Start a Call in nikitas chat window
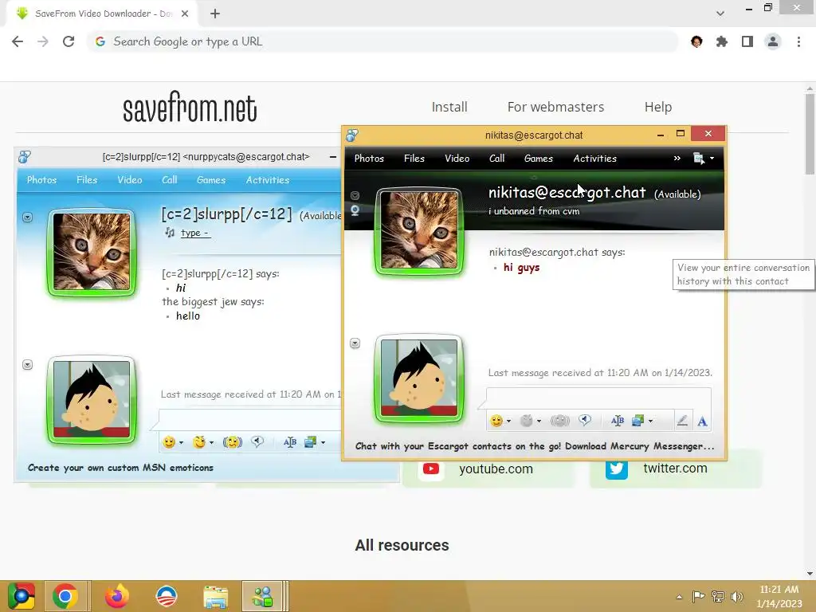 (x=497, y=159)
